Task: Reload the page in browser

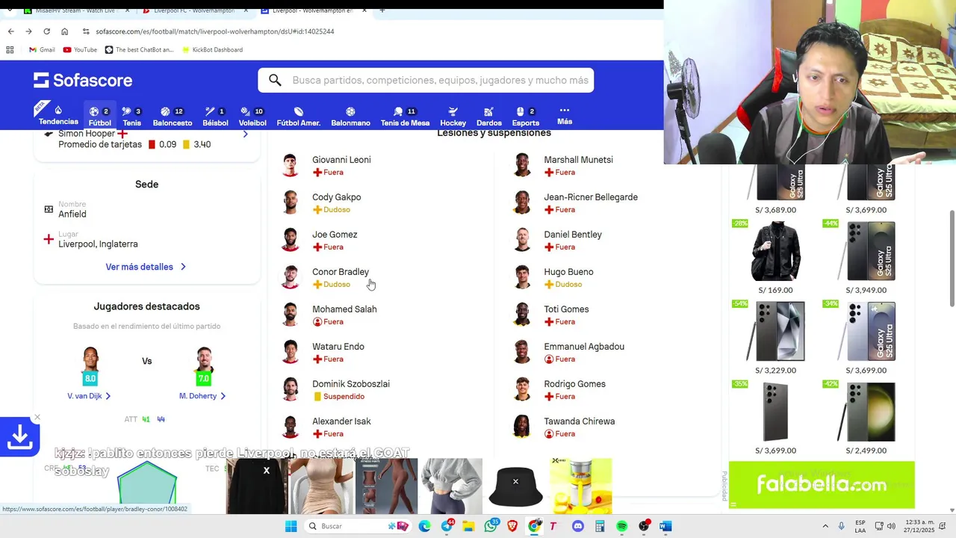Action: [x=46, y=31]
